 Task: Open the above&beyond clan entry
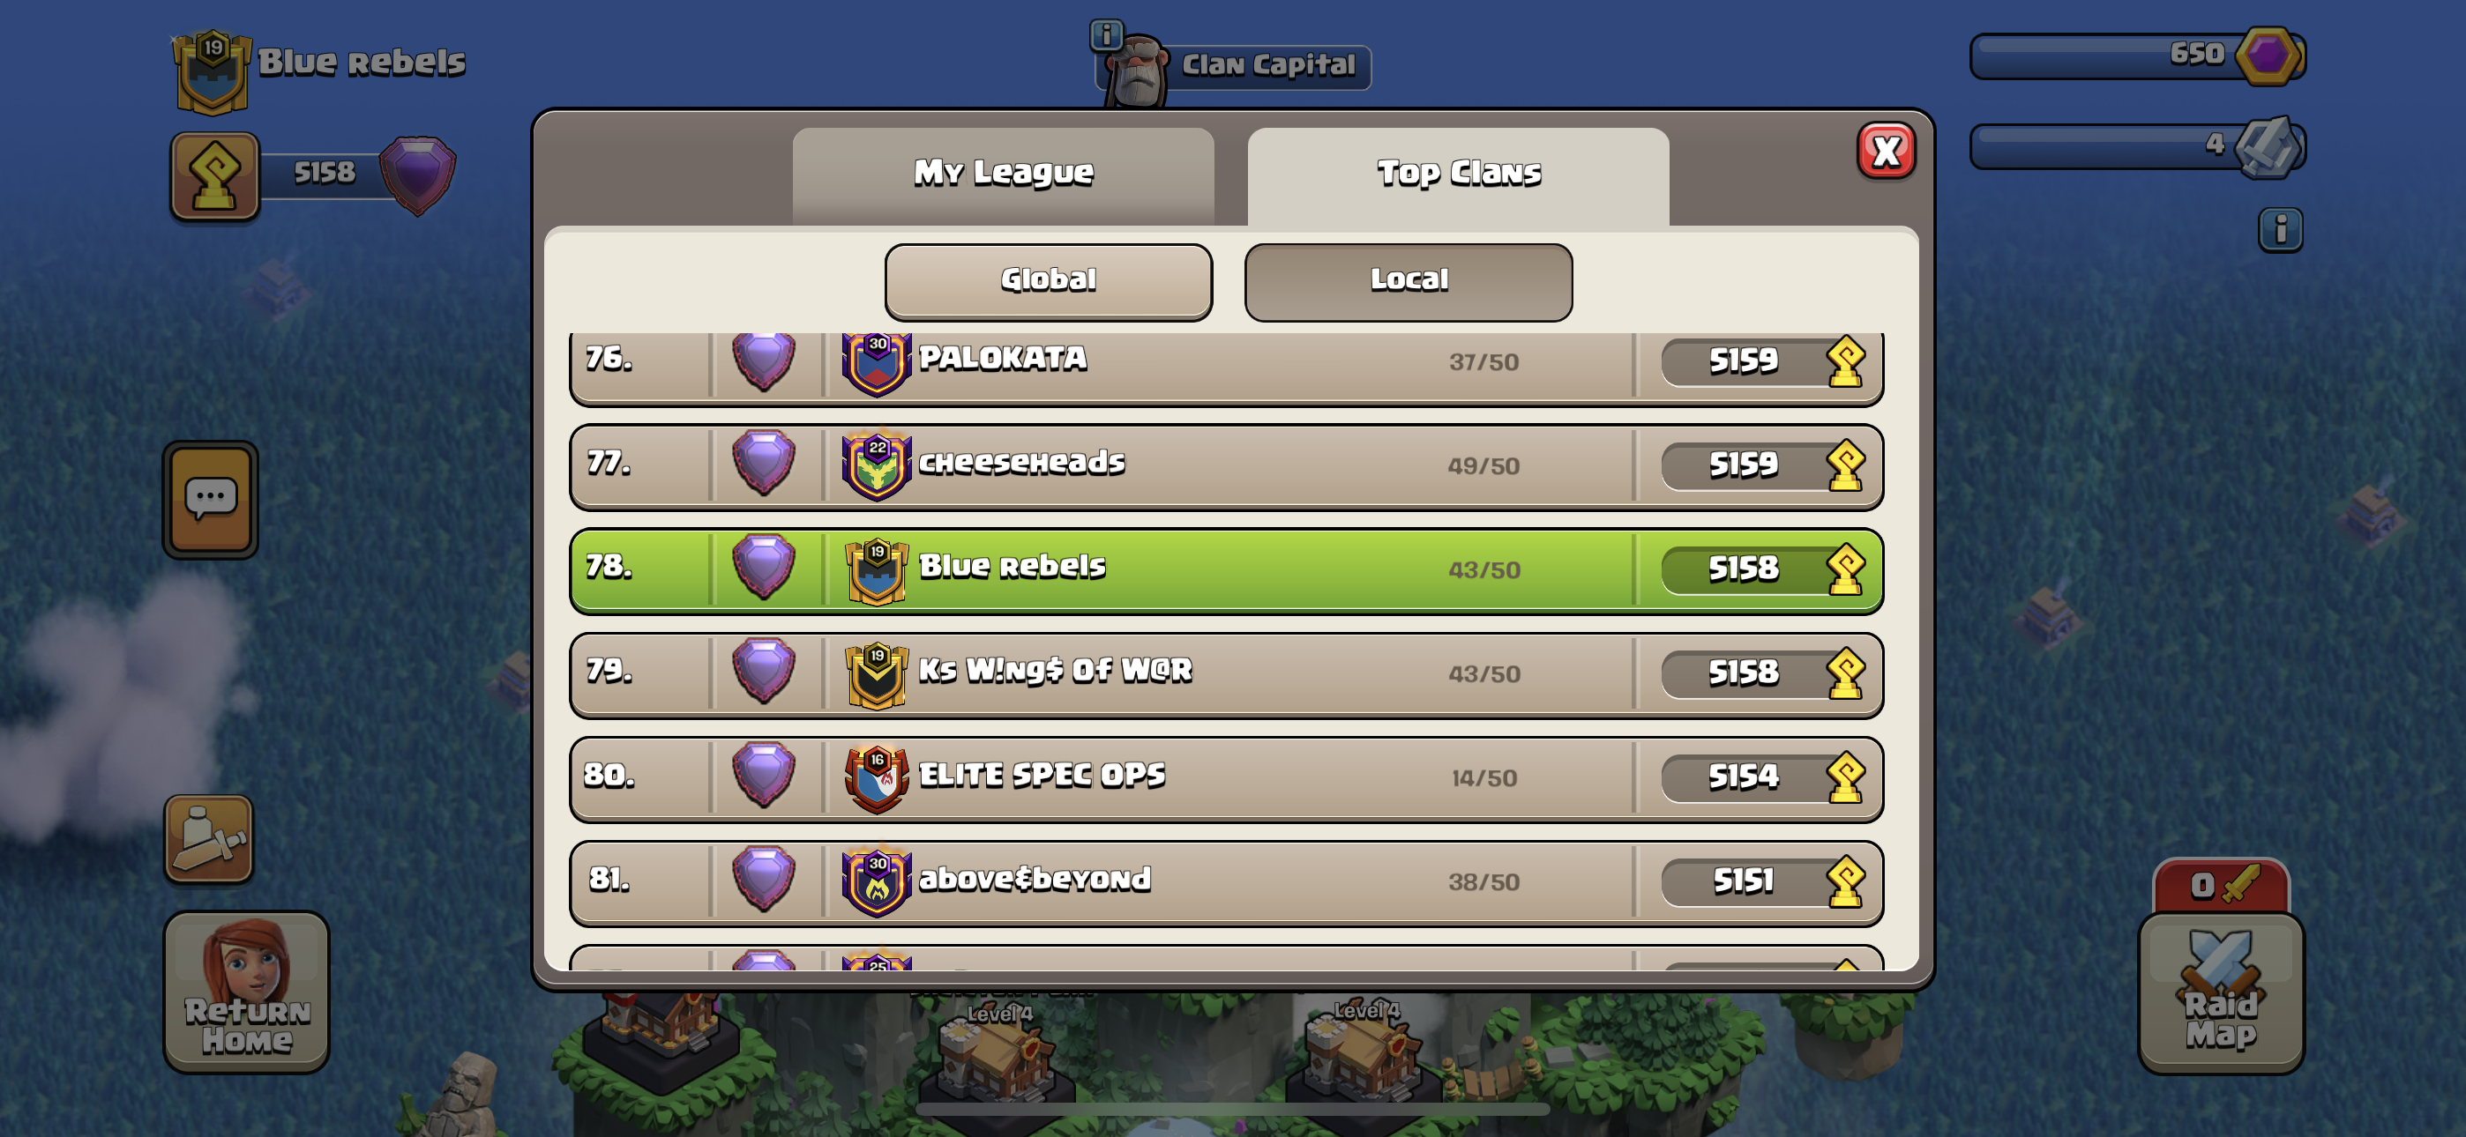1226,883
